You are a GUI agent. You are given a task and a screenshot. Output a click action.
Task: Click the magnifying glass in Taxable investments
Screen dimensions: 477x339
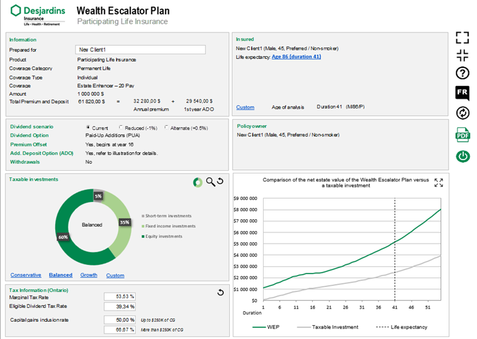(x=210, y=182)
